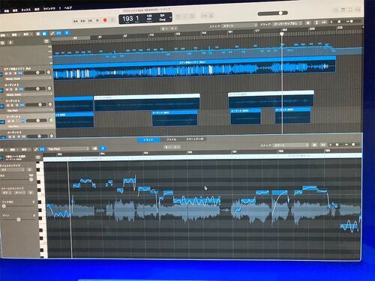Click the 193 bar position display
The image size is (375, 281).
127,19
